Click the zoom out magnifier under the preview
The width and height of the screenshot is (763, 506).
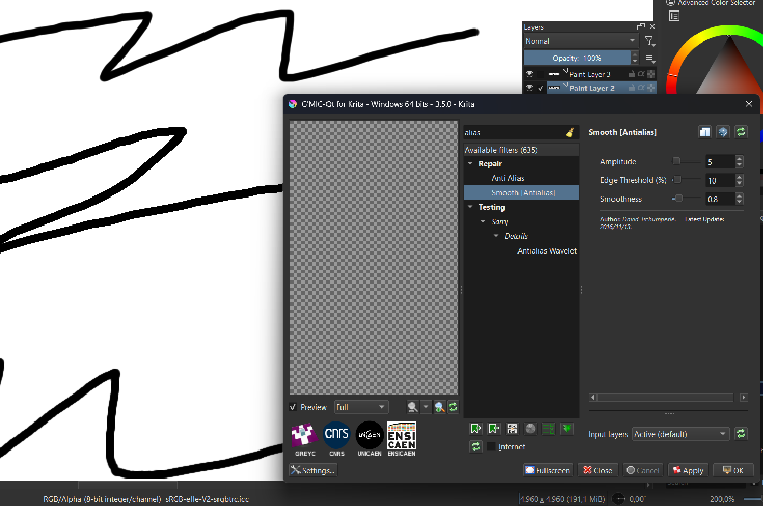click(x=413, y=407)
